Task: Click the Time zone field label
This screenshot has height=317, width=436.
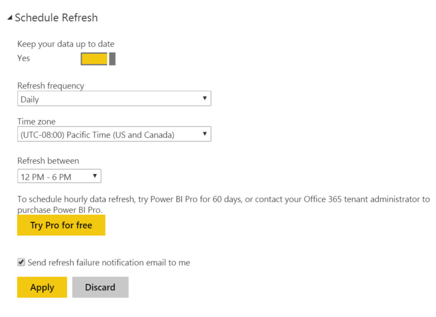Action: [x=36, y=122]
